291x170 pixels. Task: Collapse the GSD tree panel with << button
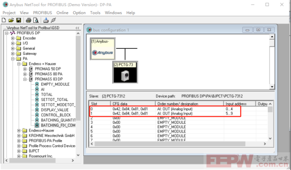click(77, 28)
